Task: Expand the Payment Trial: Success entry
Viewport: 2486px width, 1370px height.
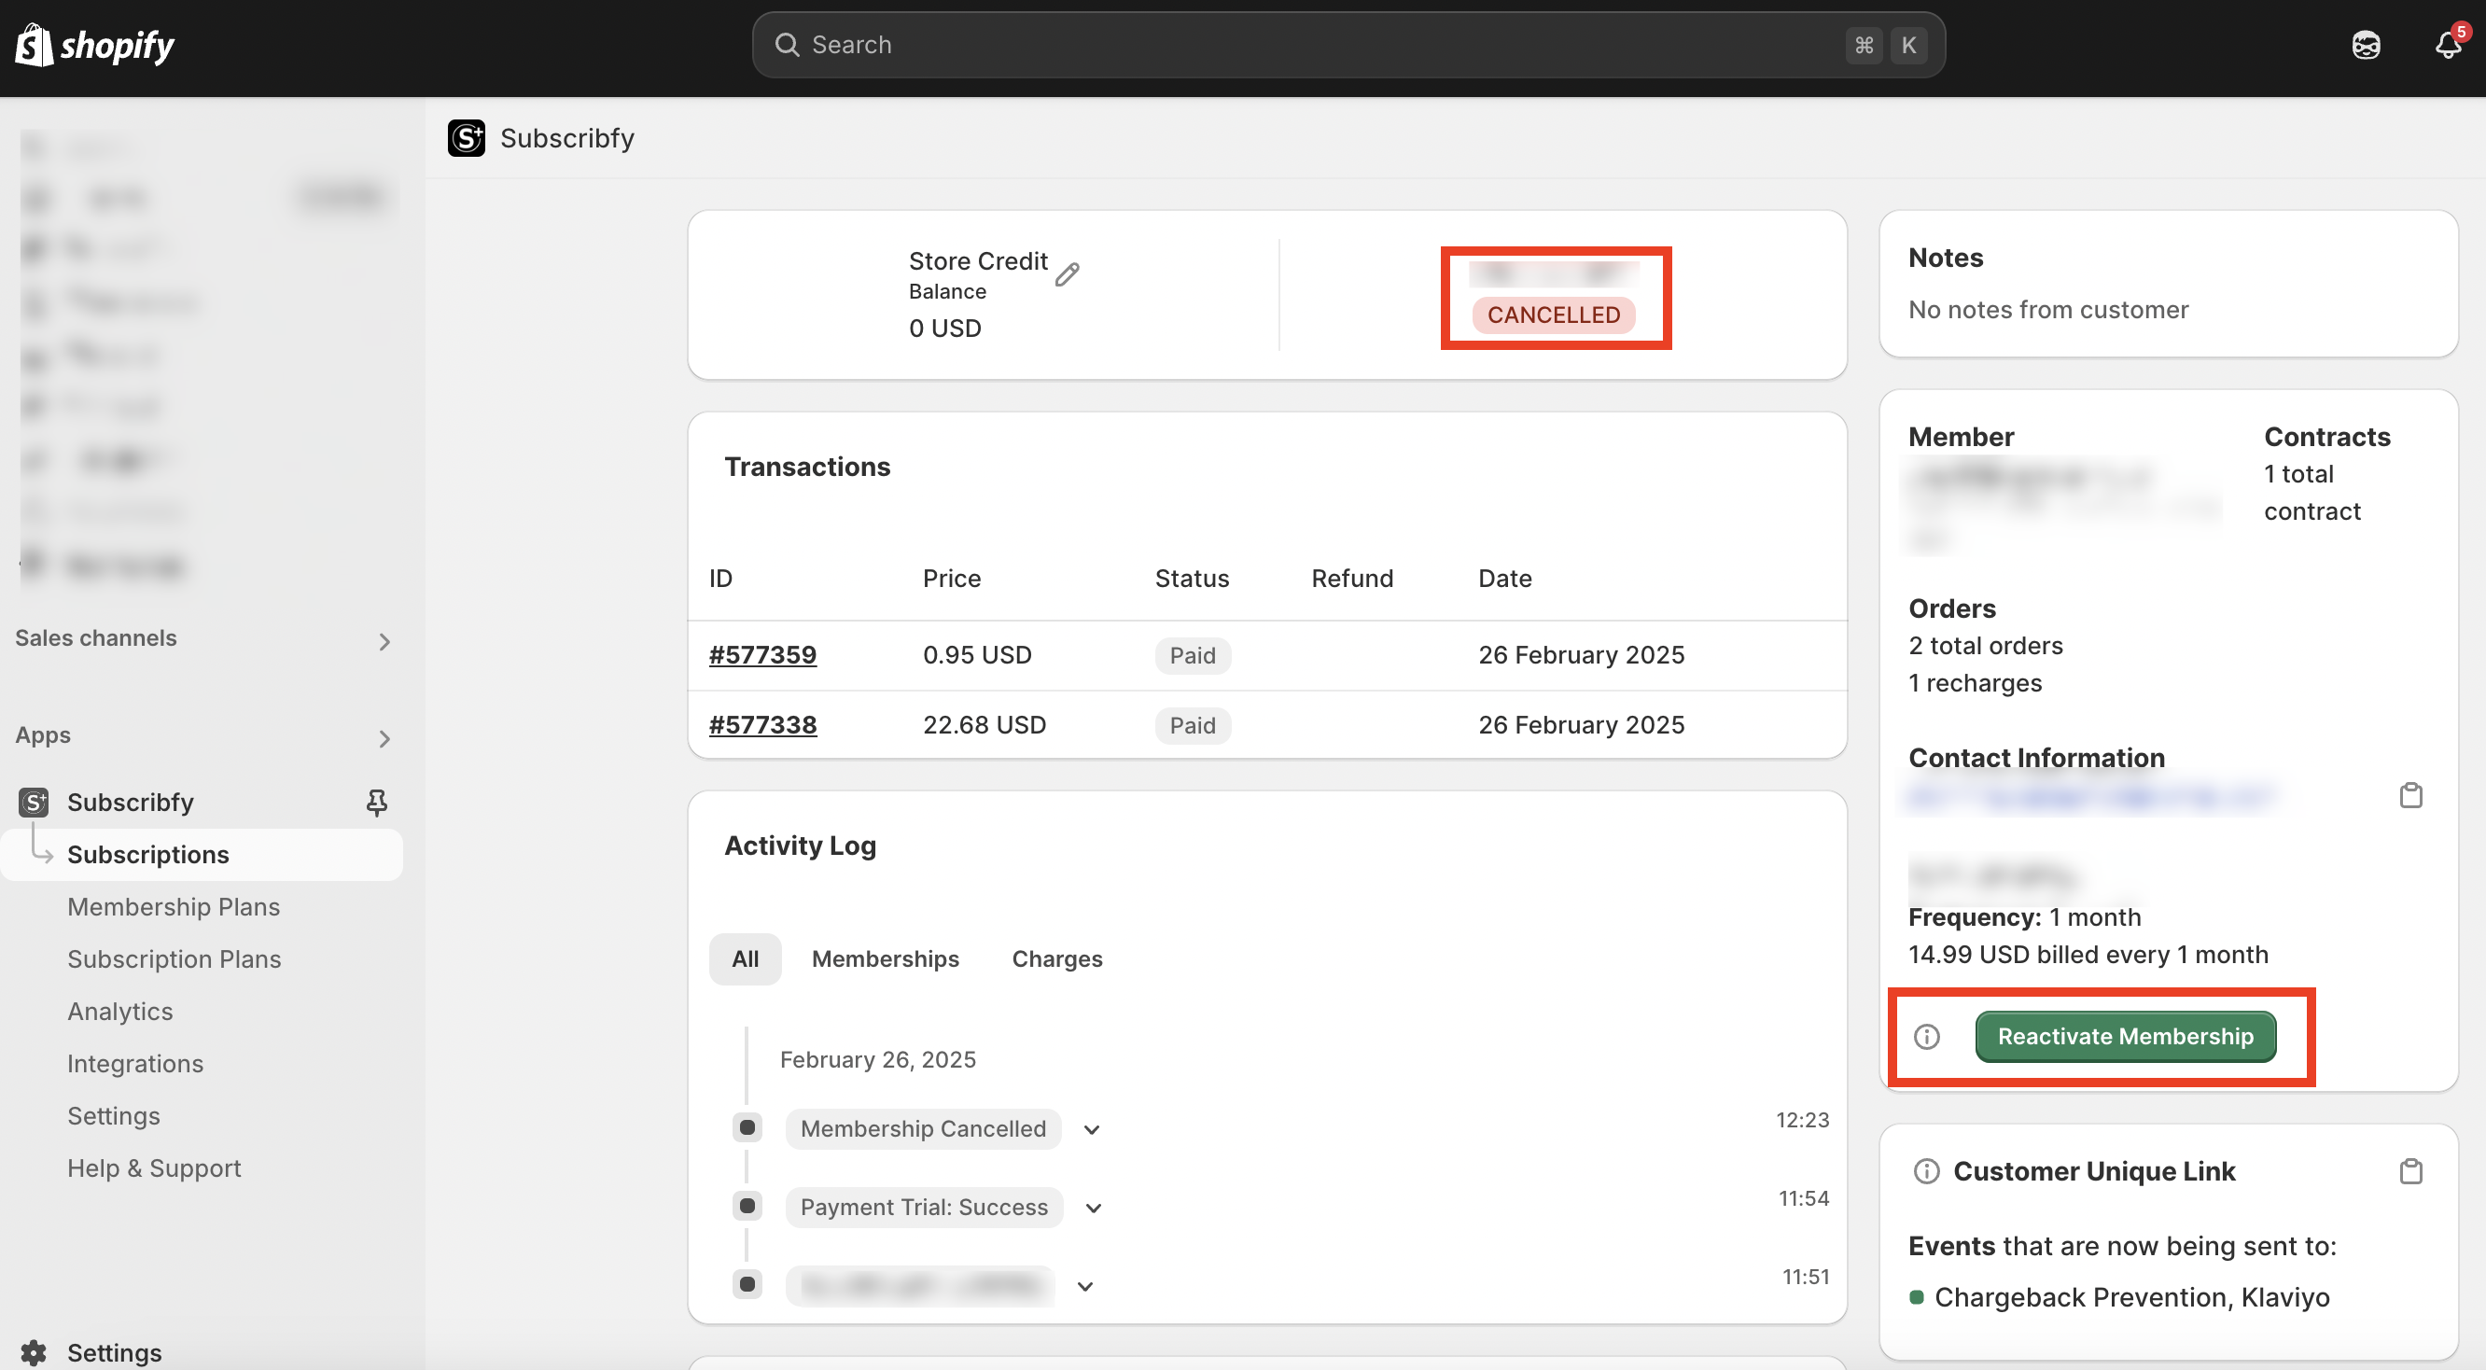Action: point(1094,1208)
